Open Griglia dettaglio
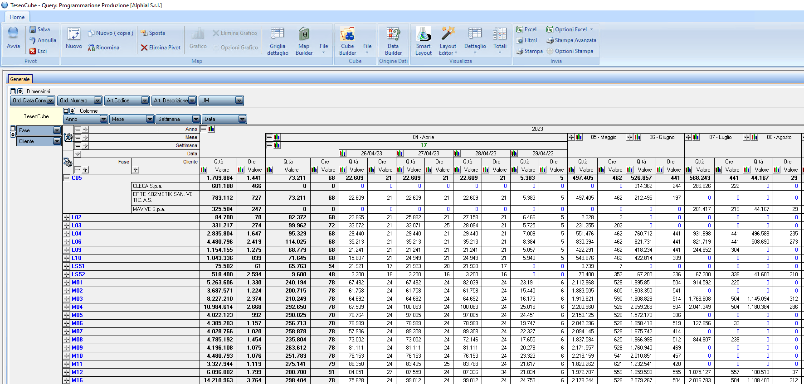The height and width of the screenshot is (384, 804). tap(278, 41)
